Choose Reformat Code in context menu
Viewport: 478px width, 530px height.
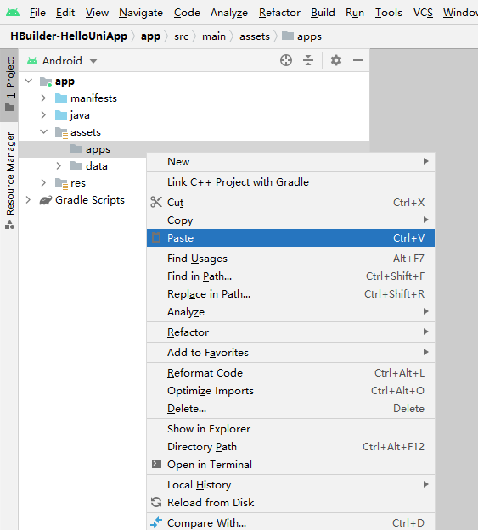coord(291,373)
